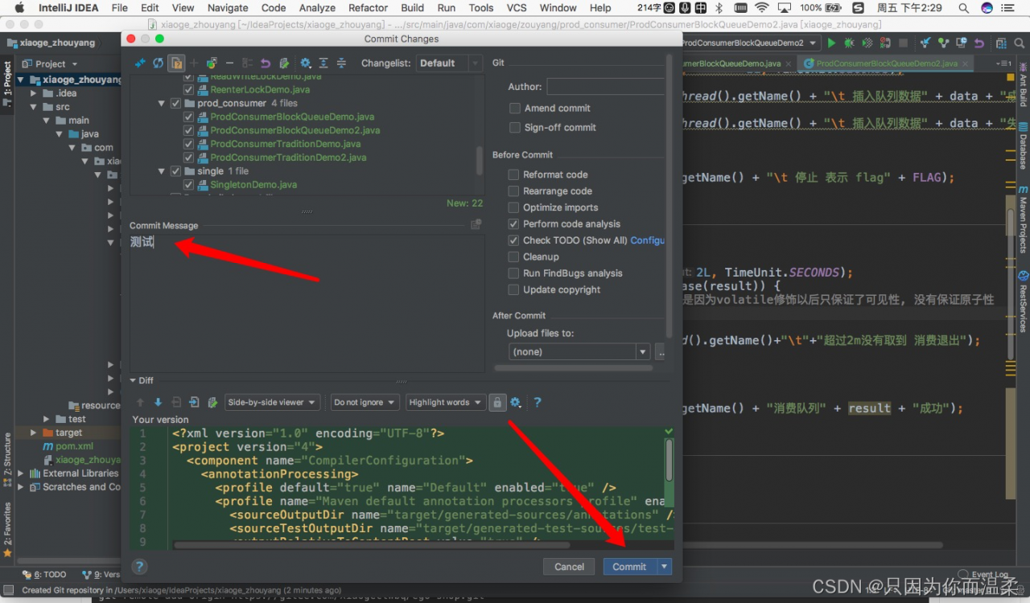1030x603 pixels.
Task: Click Run with Coverage icon in IDE toolbar
Action: [x=867, y=43]
